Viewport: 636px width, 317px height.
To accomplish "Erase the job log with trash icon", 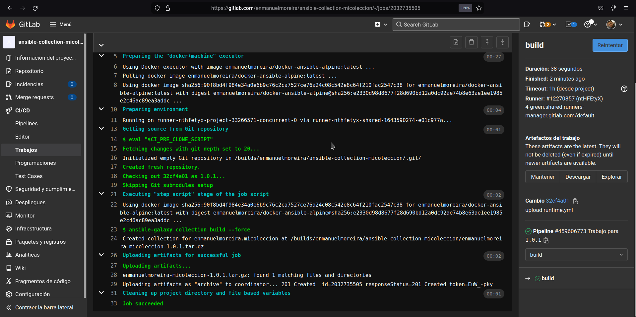I will (472, 42).
